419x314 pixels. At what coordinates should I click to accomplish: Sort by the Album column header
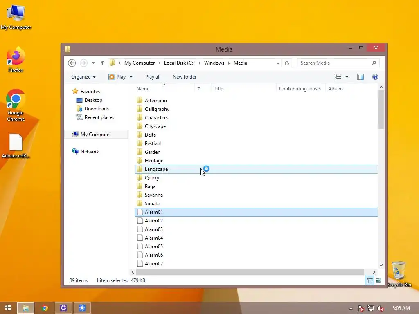(351, 89)
